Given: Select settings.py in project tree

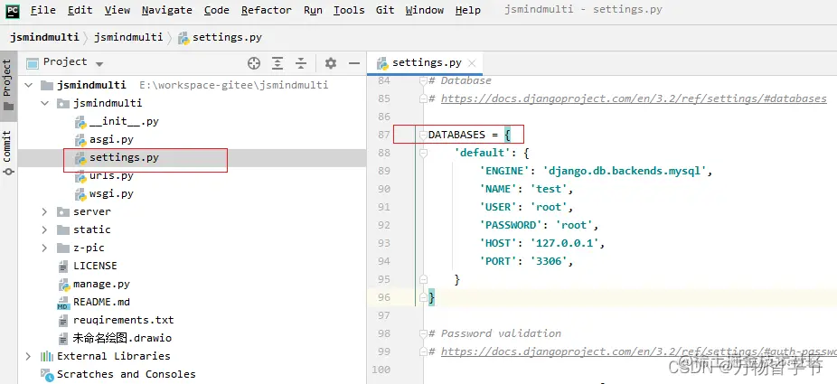Looking at the screenshot, I should tap(124, 158).
